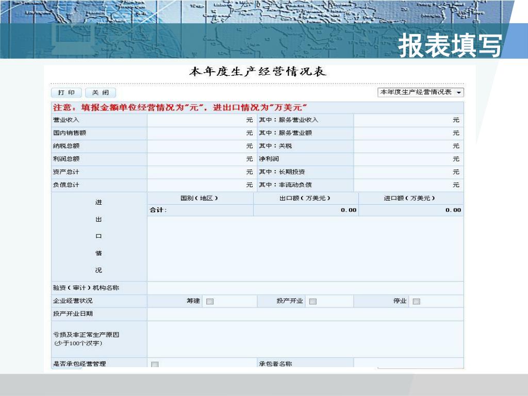This screenshot has width=528, height=396.
Task: Click the 投产开业日期 date field
Action: 305,314
